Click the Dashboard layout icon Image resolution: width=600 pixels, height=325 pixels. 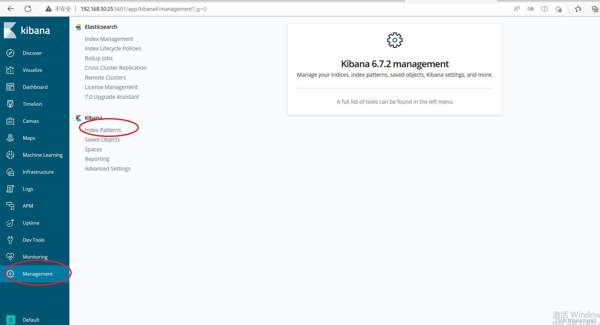pyautogui.click(x=10, y=87)
